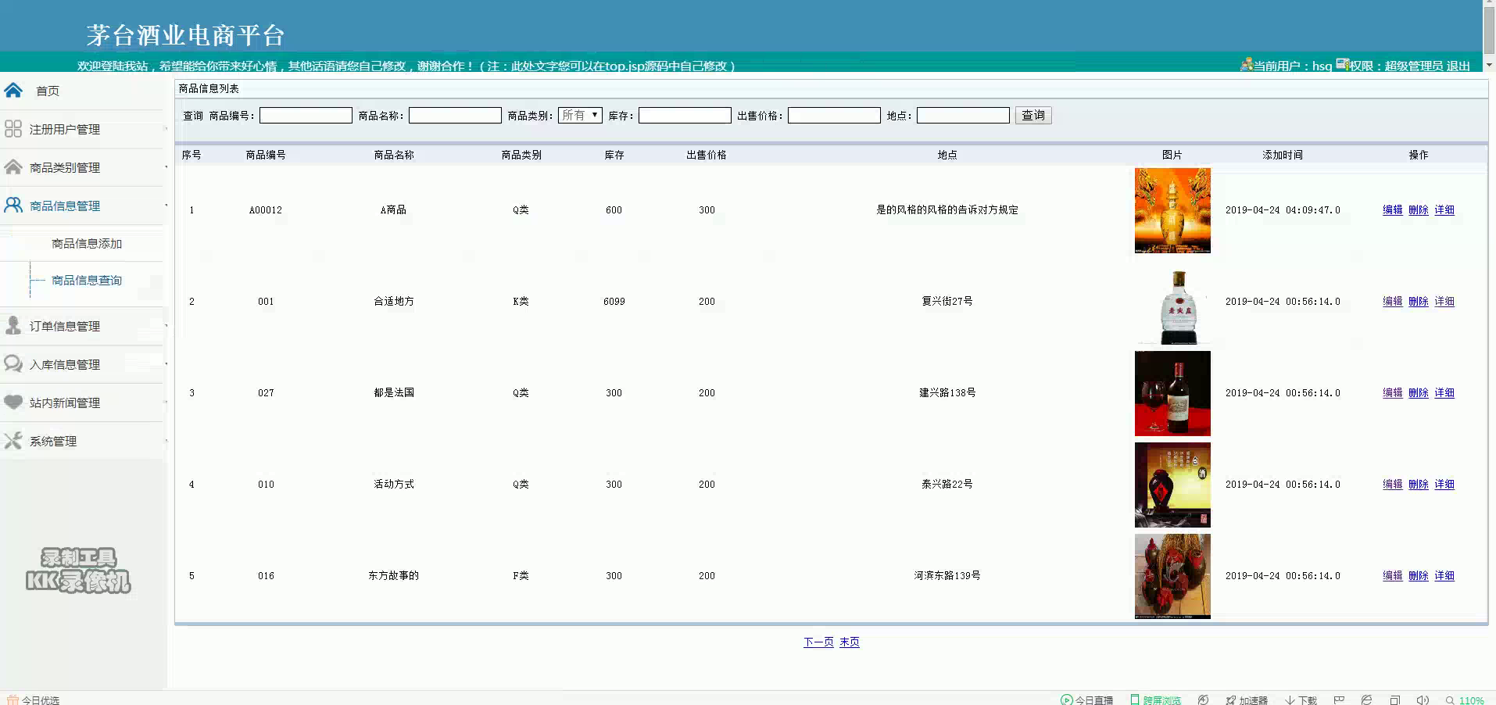Open 商品信息查询 submenu item
Image resolution: width=1496 pixels, height=705 pixels.
(x=87, y=280)
